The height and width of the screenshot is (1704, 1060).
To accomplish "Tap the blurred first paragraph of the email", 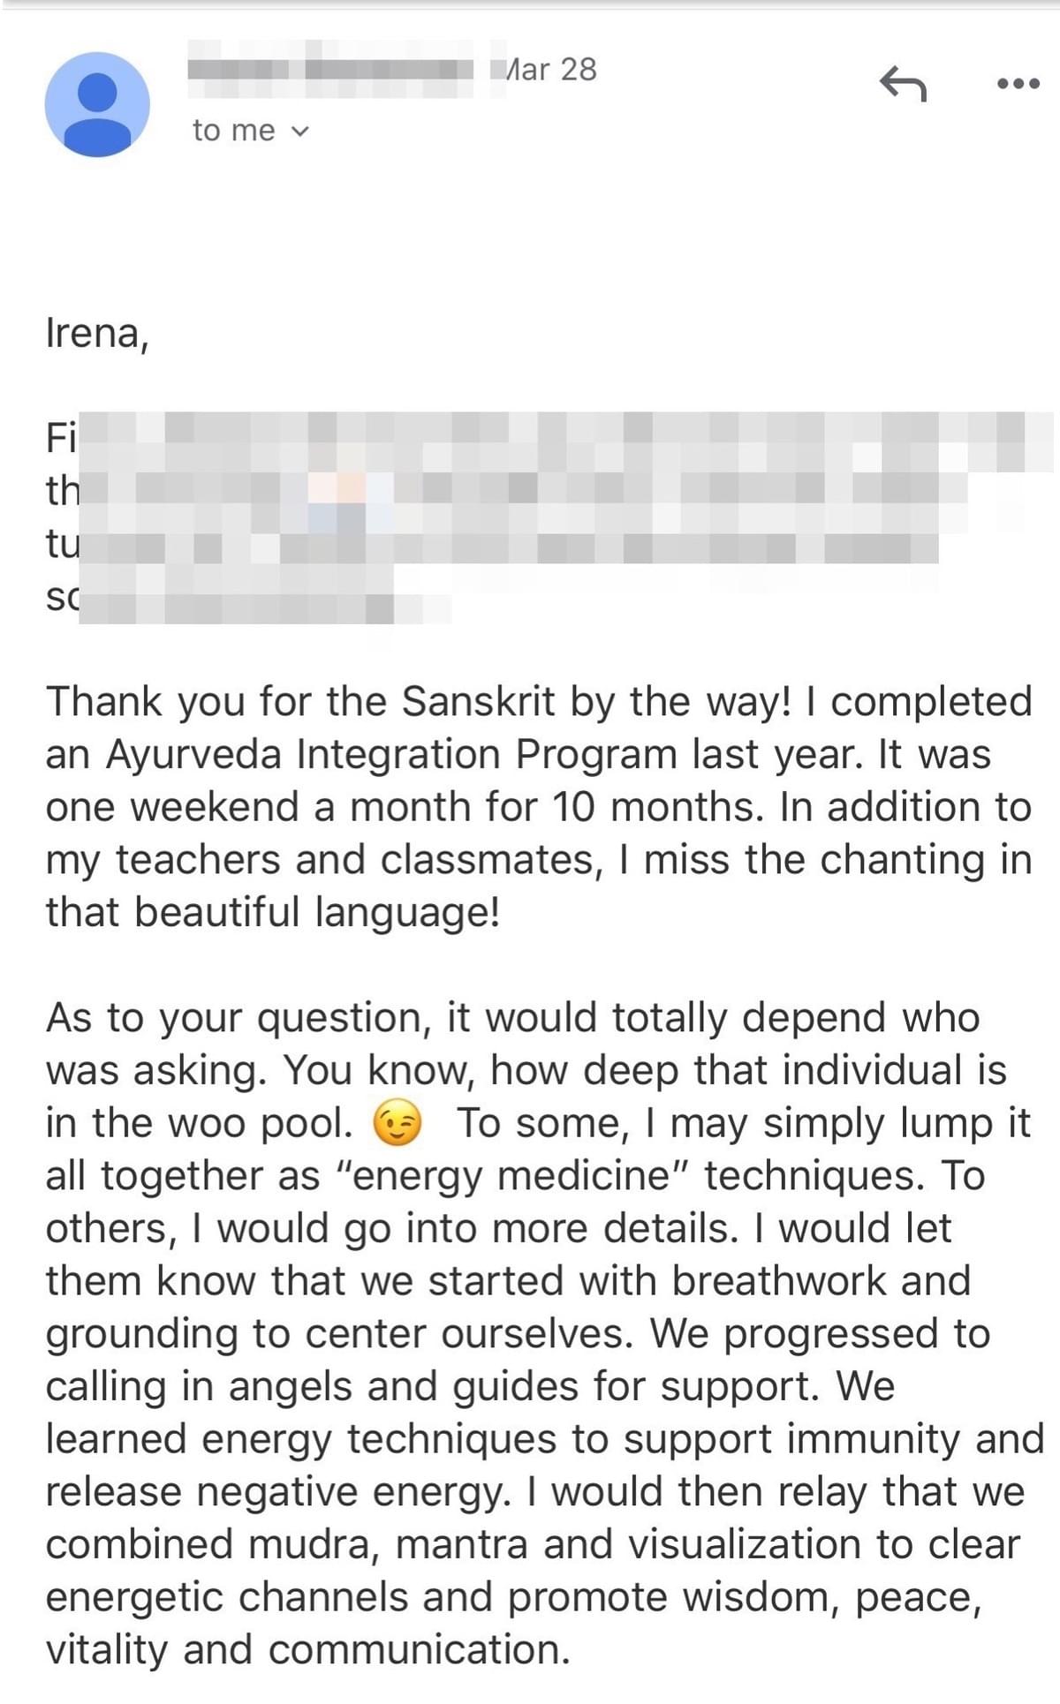I will (x=537, y=518).
